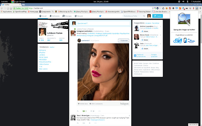202x126 pixels.
Task: Click the blue Tweeter compose button
Action: (x=157, y=16)
